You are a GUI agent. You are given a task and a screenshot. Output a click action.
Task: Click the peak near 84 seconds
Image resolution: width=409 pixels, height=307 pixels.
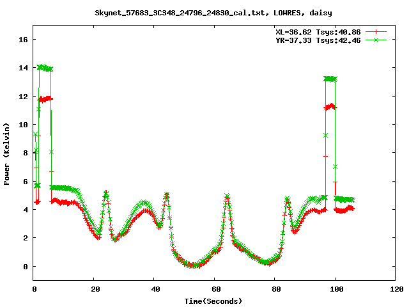point(287,200)
